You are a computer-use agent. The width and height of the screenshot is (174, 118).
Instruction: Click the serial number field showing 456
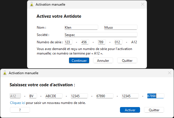(x=85, y=42)
